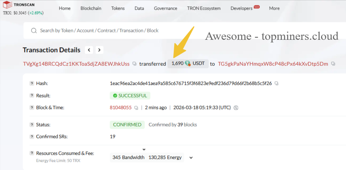Screen dimensions: 346x170
Task: Click help icon next to Confirmed SRs
Action: coord(32,137)
